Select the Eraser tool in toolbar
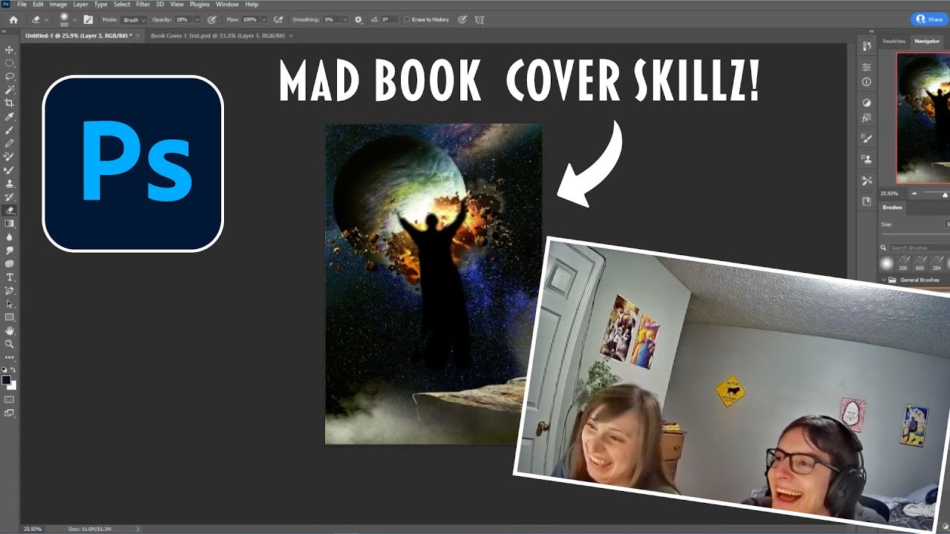Image resolution: width=950 pixels, height=534 pixels. tap(10, 211)
